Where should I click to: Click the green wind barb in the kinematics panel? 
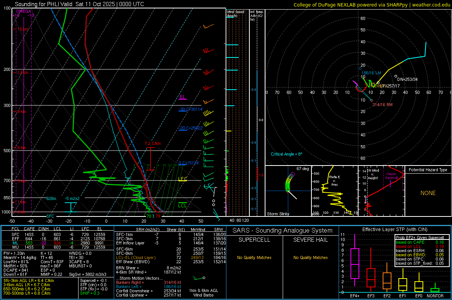point(199,278)
